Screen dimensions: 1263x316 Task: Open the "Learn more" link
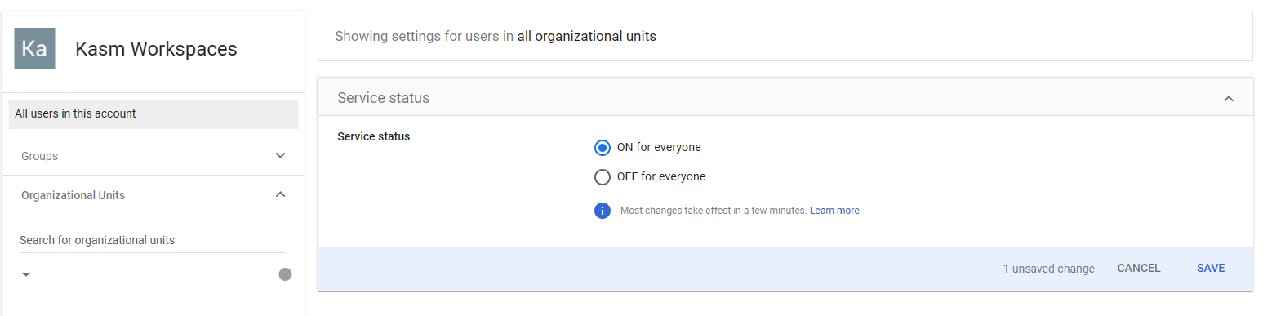pyautogui.click(x=834, y=211)
